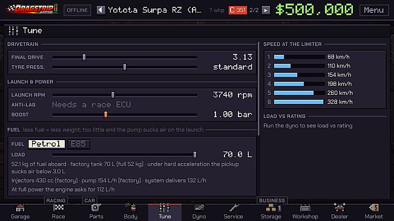The height and width of the screenshot is (221, 394).
Task: Click the 2/2 car counter
Action: coord(254,10)
